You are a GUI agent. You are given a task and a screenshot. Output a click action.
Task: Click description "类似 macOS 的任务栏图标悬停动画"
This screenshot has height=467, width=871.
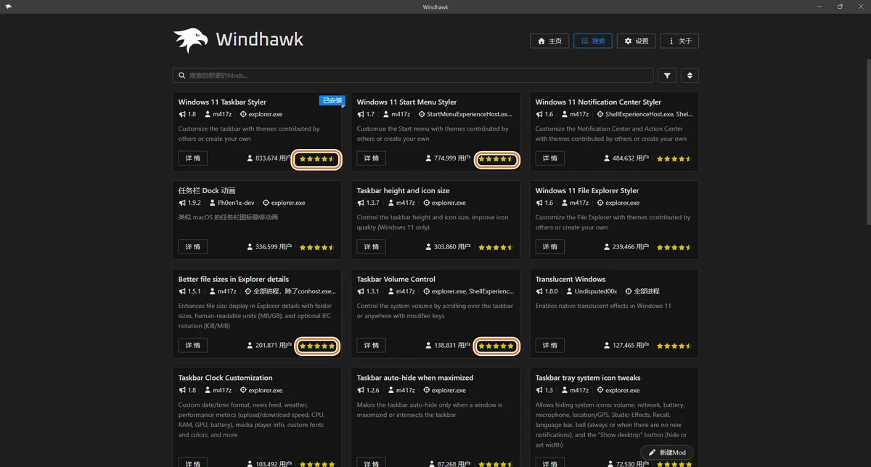(228, 217)
